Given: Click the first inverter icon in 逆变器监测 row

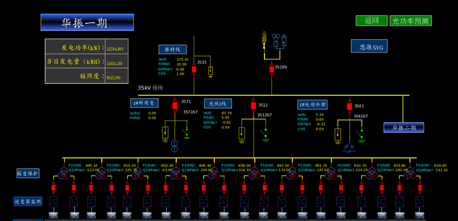Looking at the screenshot, I should (x=53, y=202).
